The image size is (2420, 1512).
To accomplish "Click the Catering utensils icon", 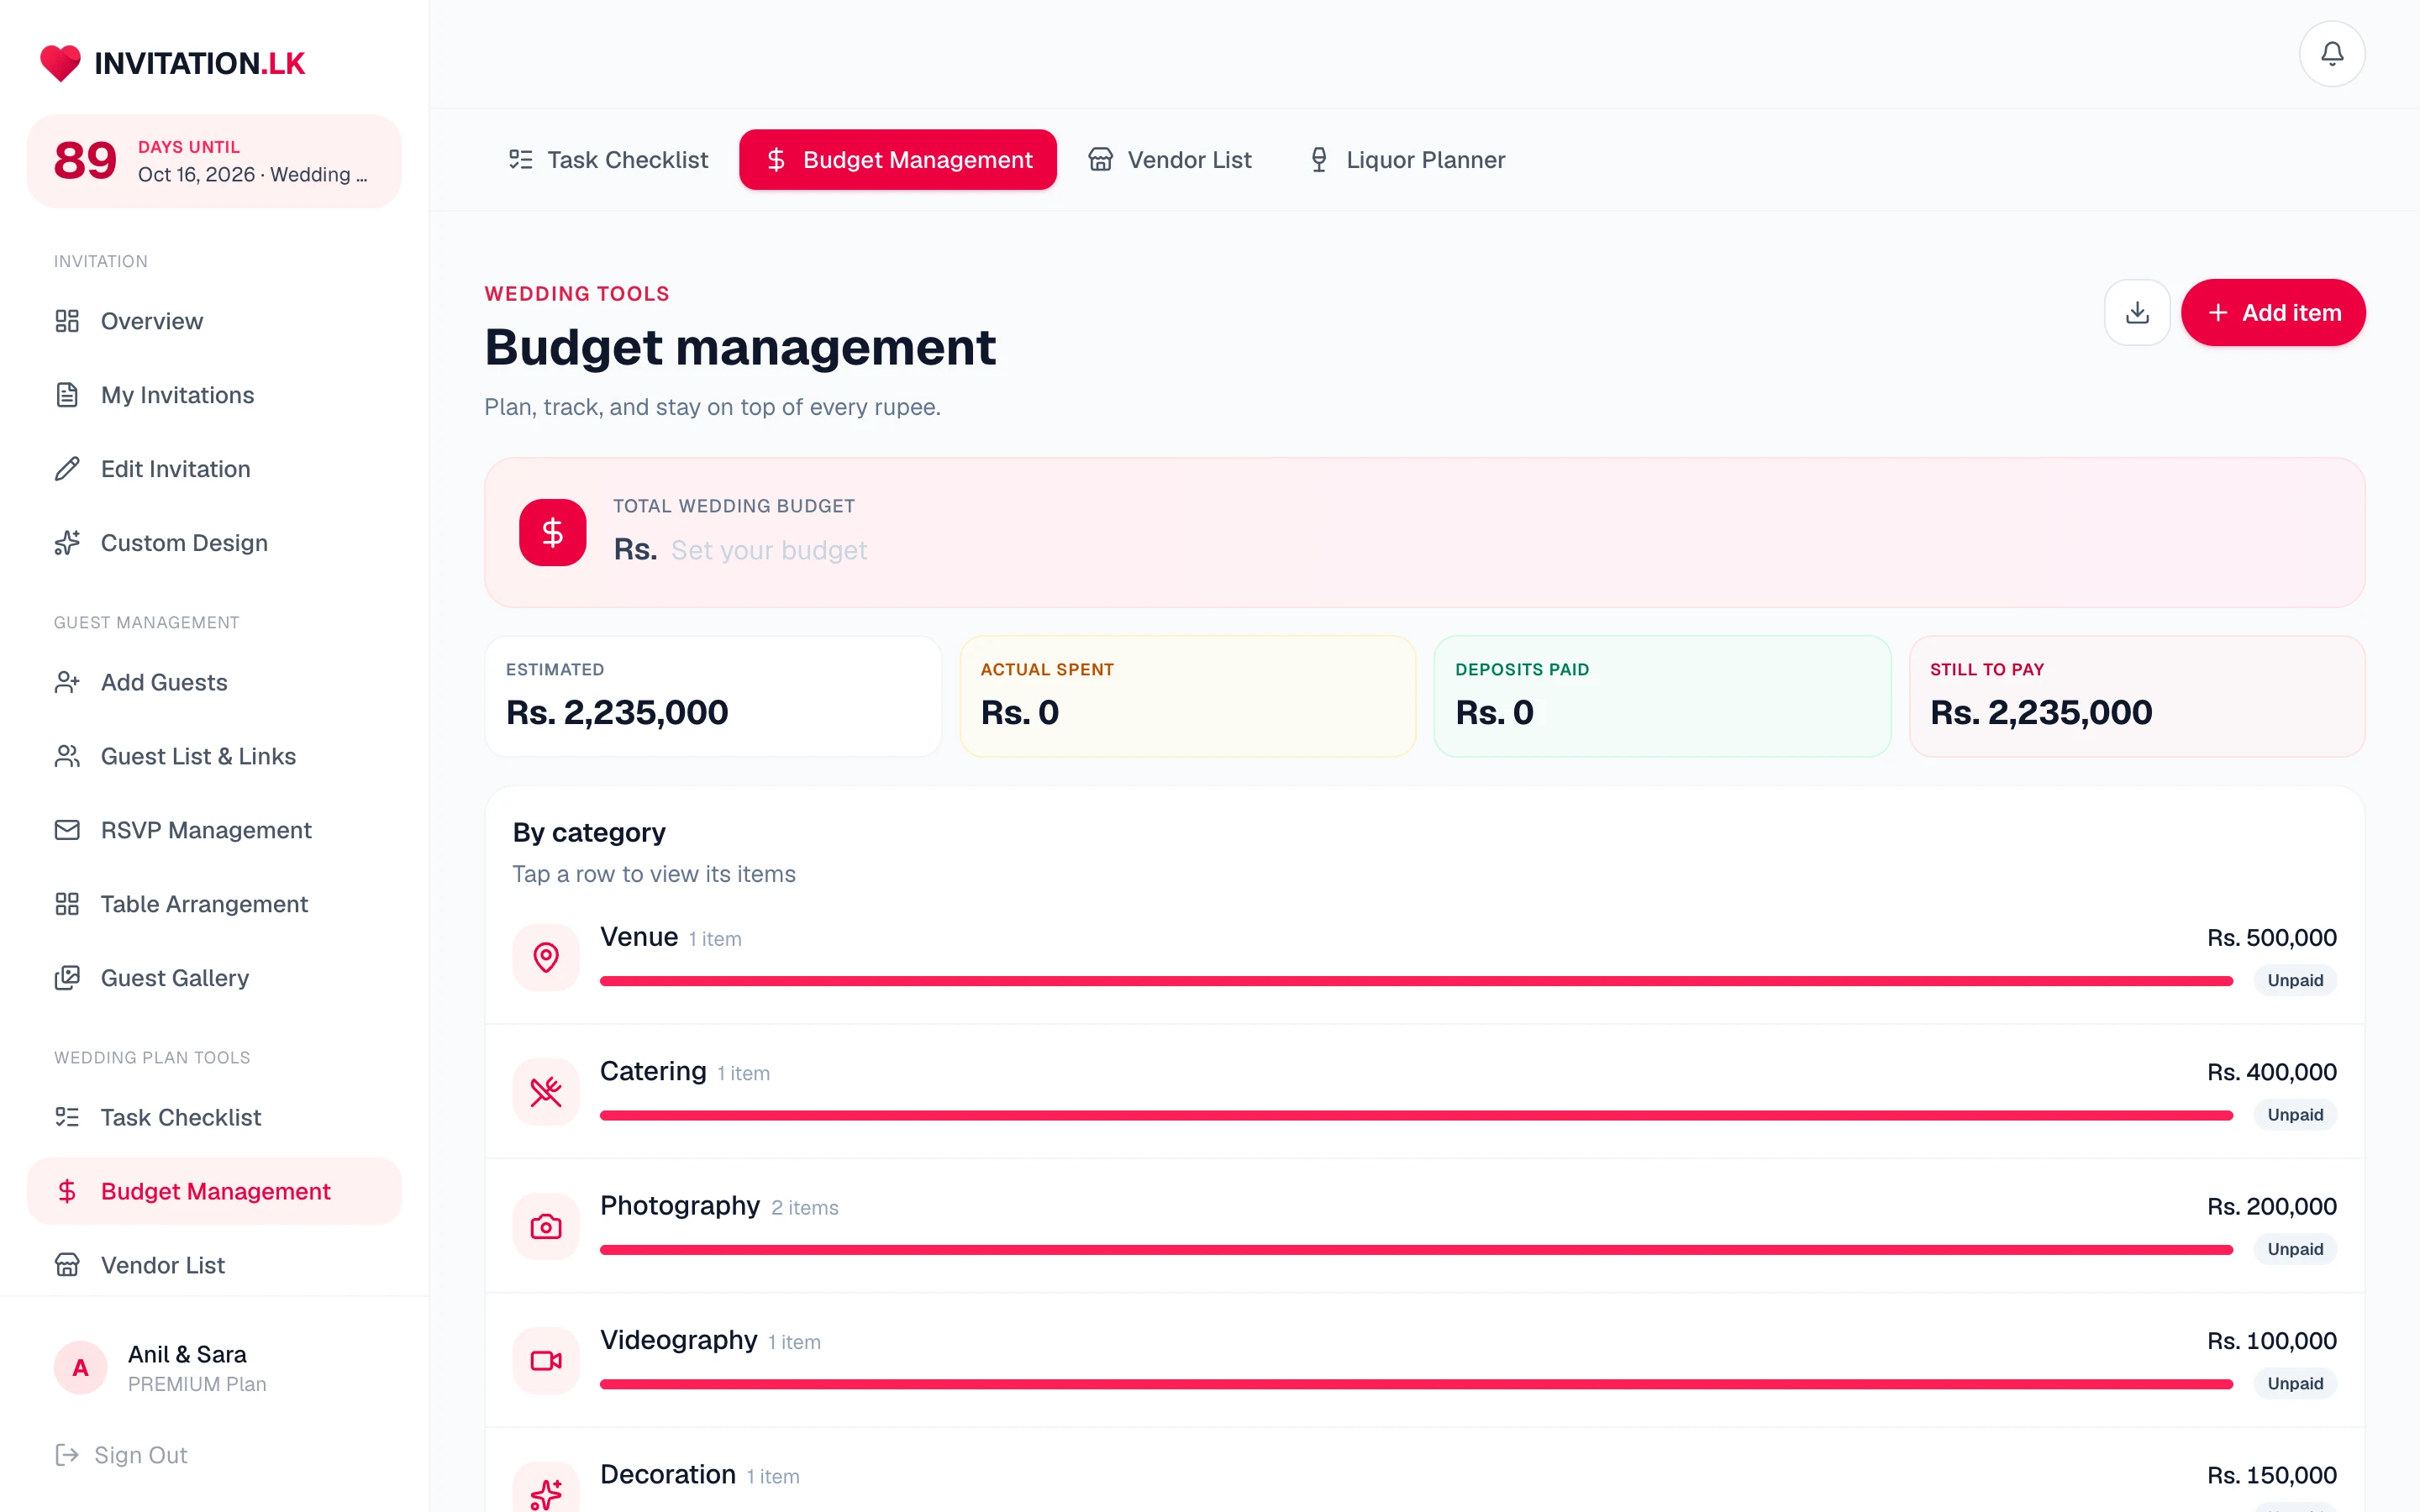I will pos(546,1091).
